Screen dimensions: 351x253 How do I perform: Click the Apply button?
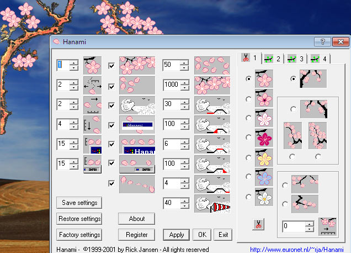click(177, 235)
